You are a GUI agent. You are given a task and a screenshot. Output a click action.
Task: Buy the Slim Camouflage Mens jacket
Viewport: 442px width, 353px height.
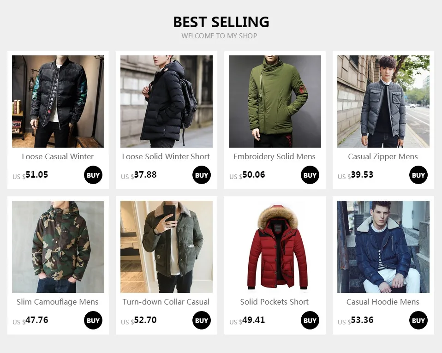click(x=93, y=320)
